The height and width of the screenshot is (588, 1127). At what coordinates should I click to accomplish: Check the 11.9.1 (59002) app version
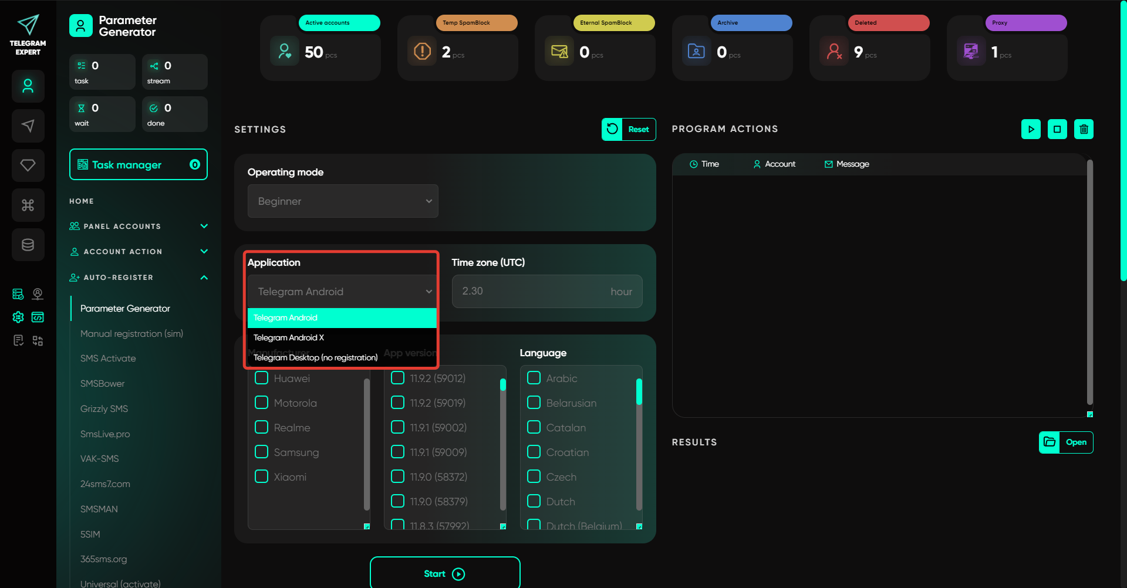point(398,427)
